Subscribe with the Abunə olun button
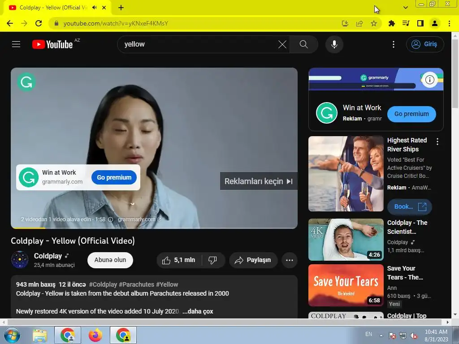Image resolution: width=459 pixels, height=344 pixels. pyautogui.click(x=110, y=260)
